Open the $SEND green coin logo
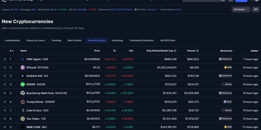The height and width of the screenshot is (130, 261). click(23, 84)
